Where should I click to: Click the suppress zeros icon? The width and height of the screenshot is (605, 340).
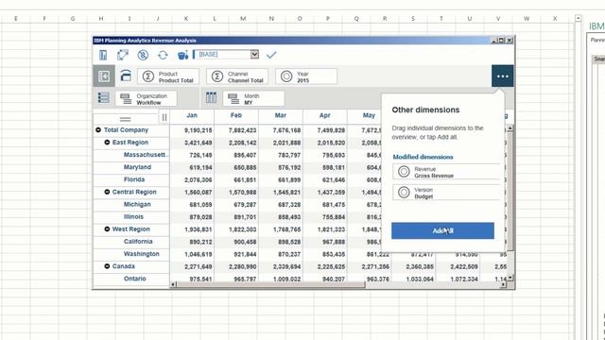143,55
